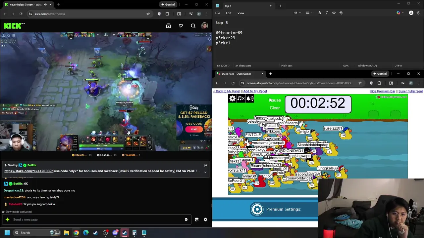424x238 pixels.
Task: Open emoji picker in Kick chat
Action: (186, 219)
